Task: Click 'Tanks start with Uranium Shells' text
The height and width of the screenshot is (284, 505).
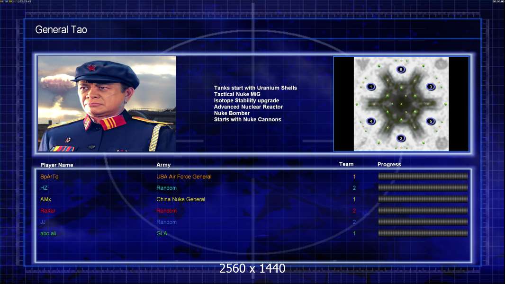Action: tap(255, 88)
